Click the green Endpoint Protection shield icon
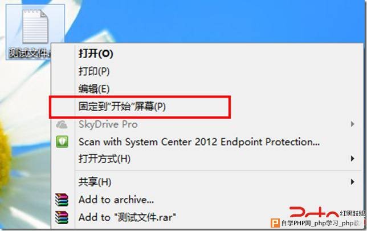The width and height of the screenshot is (367, 231). pyautogui.click(x=62, y=142)
